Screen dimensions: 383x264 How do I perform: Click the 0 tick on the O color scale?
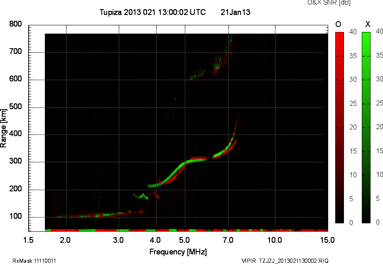(351, 222)
